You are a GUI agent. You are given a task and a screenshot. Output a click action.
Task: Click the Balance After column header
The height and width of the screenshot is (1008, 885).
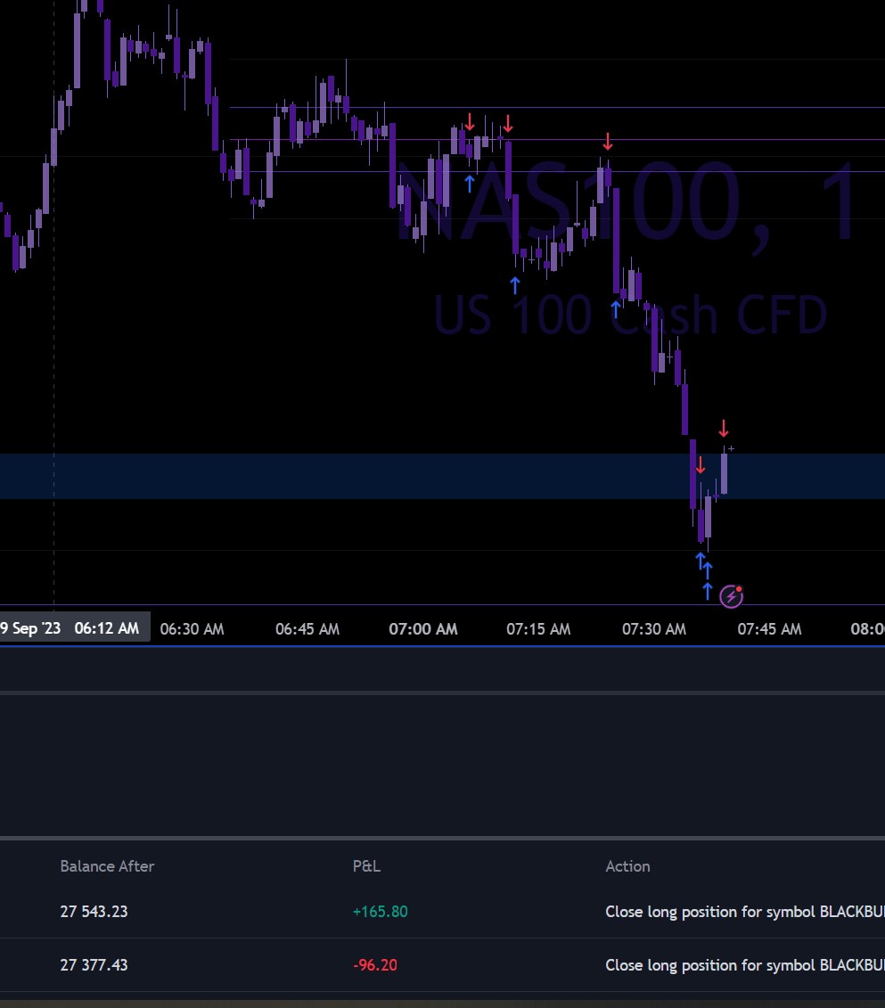[107, 866]
